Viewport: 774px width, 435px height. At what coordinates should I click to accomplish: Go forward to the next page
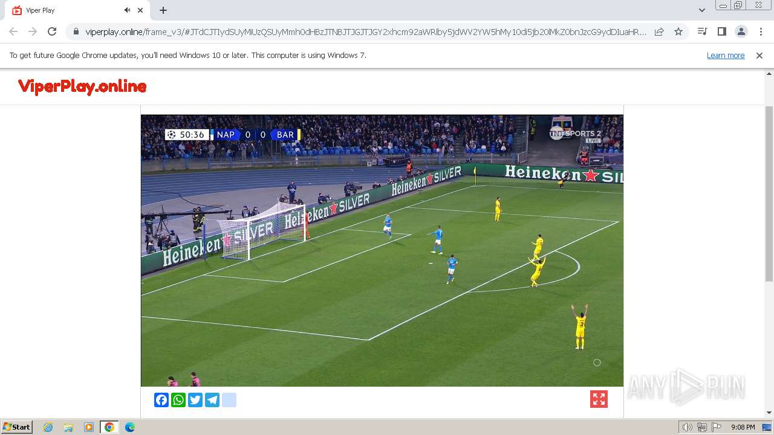33,31
